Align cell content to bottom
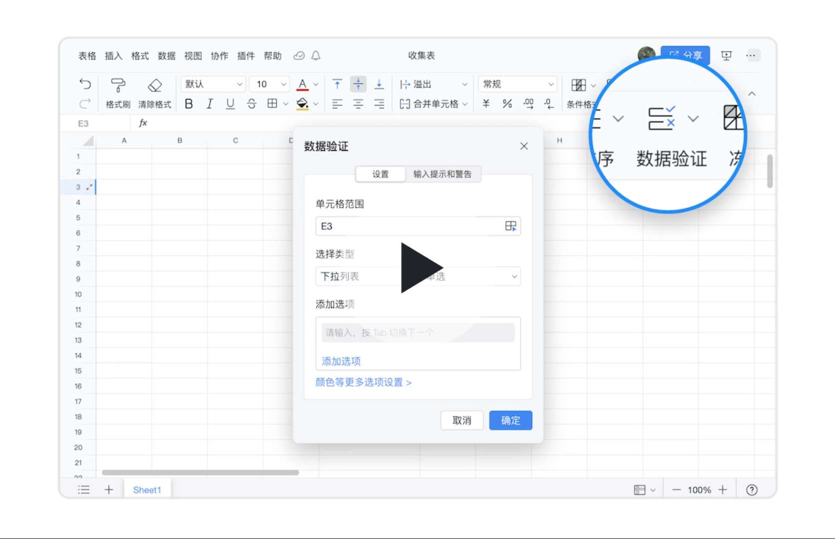835x539 pixels. pyautogui.click(x=379, y=84)
